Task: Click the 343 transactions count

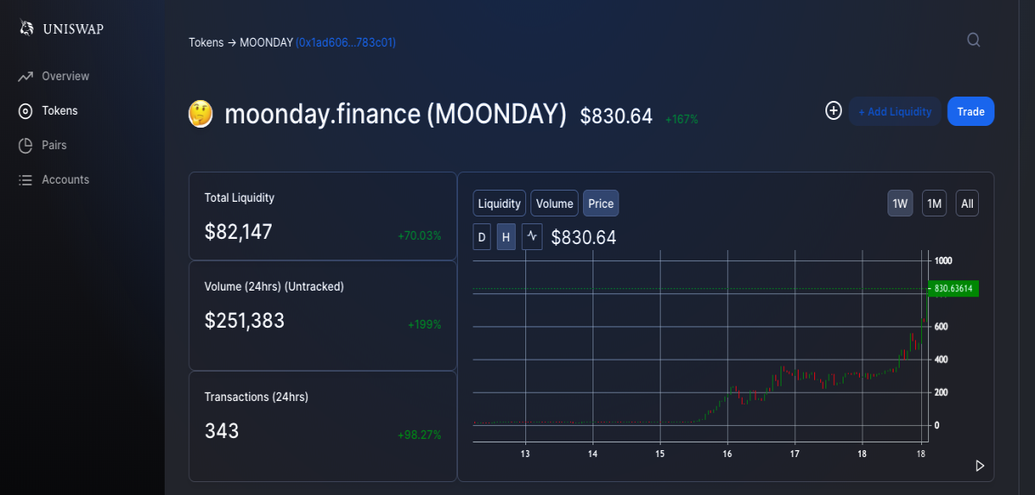Action: tap(222, 430)
